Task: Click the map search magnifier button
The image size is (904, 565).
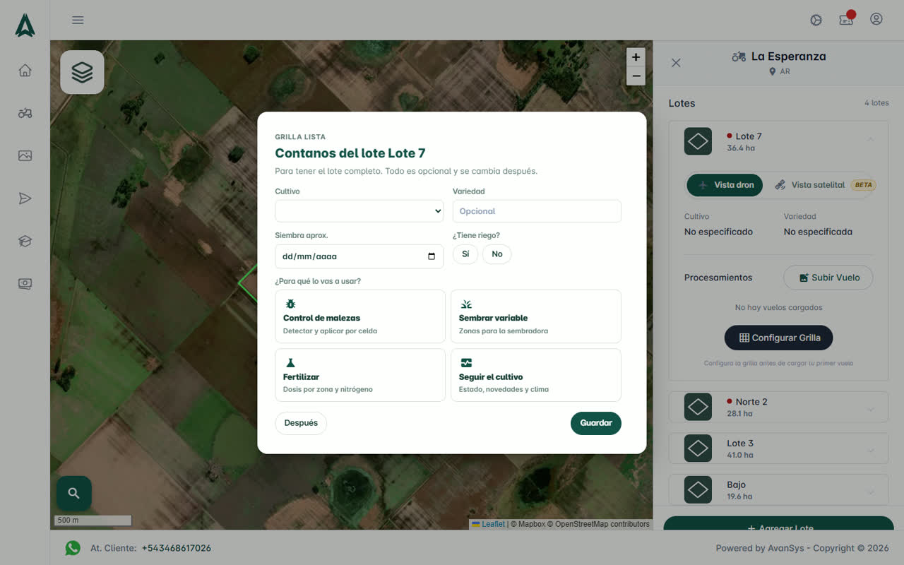Action: coord(74,493)
